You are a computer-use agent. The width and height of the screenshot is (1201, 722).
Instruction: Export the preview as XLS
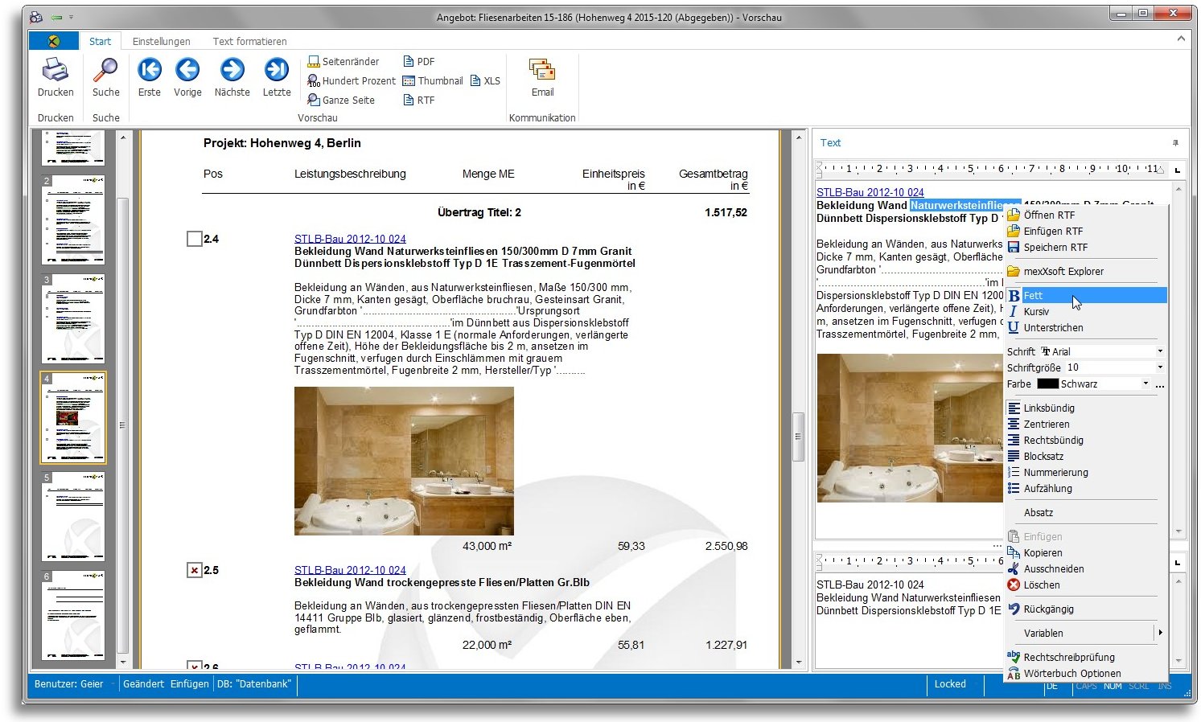click(x=485, y=80)
